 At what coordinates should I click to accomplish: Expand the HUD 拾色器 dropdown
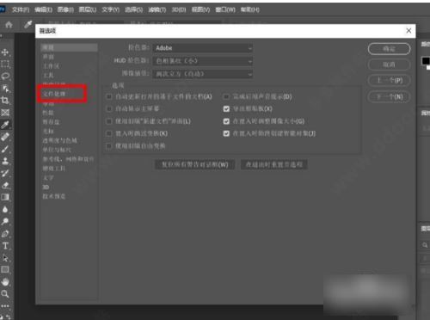pos(203,61)
